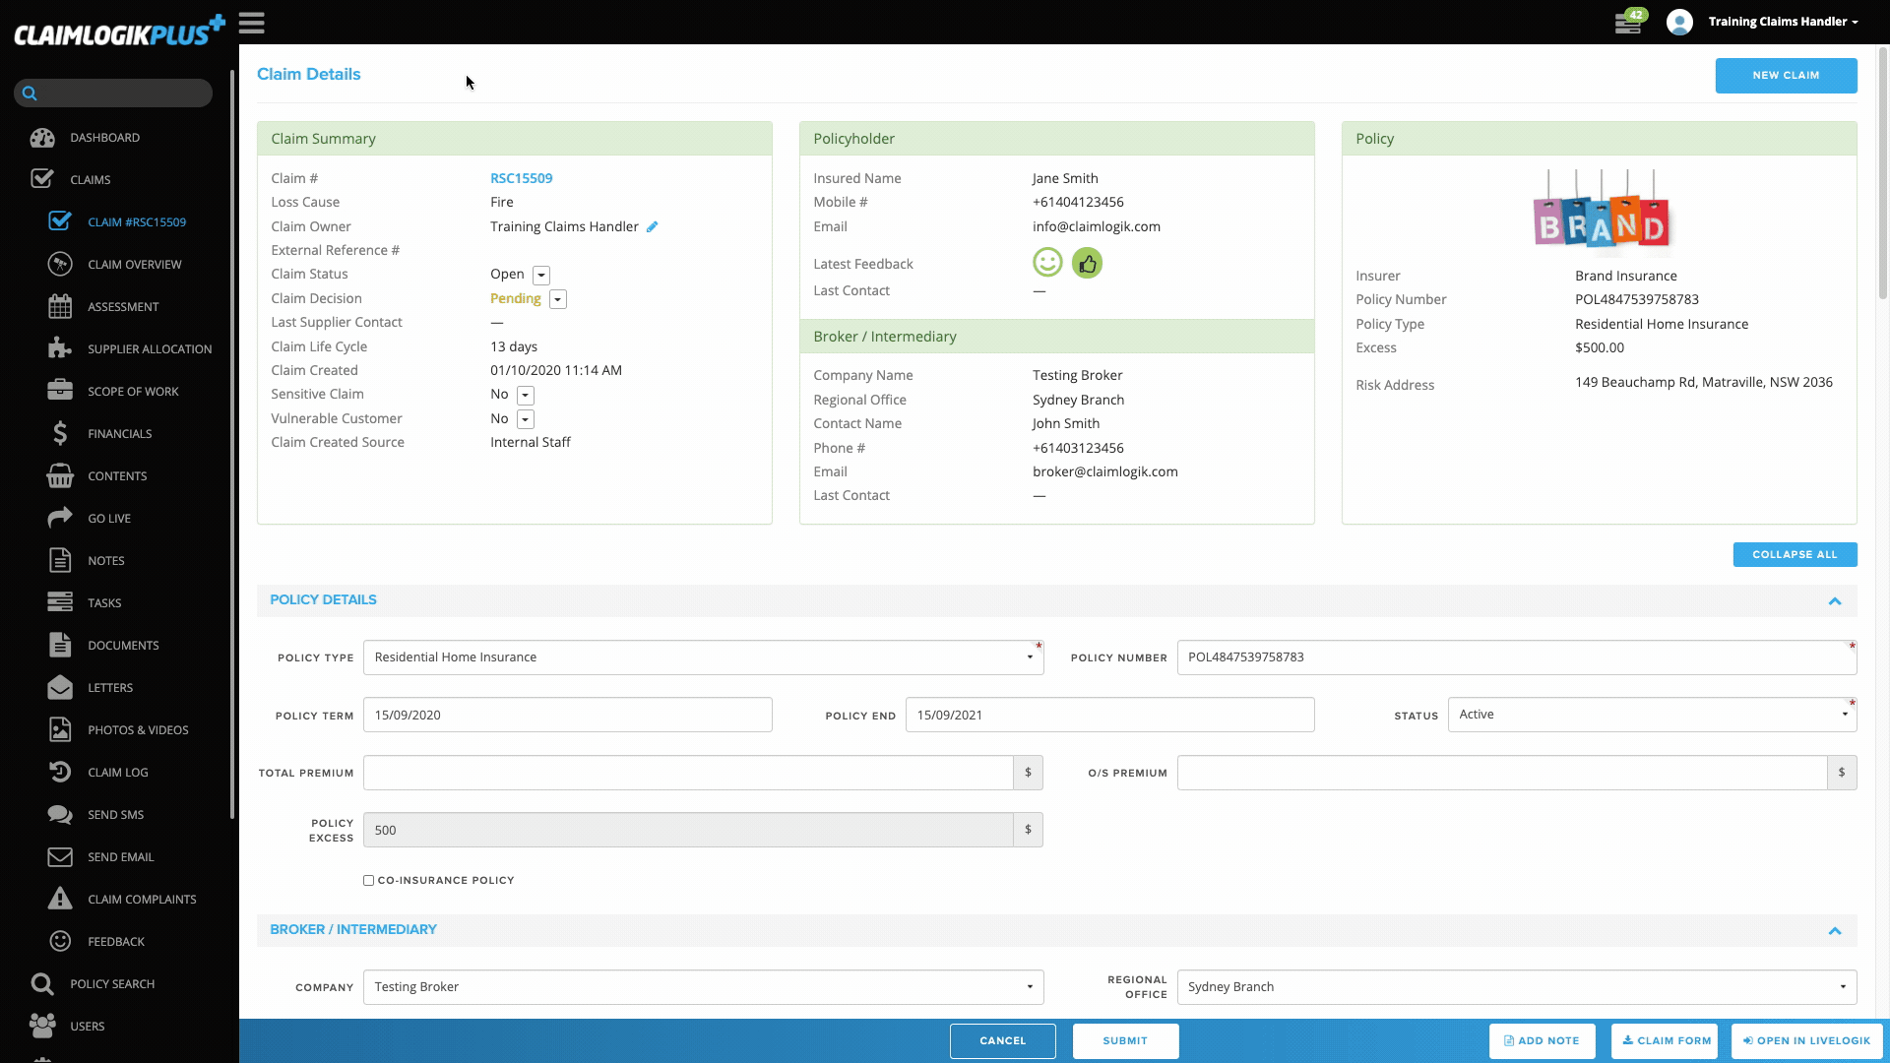
Task: Collapse the Broker / Intermediary section
Action: (x=1834, y=930)
